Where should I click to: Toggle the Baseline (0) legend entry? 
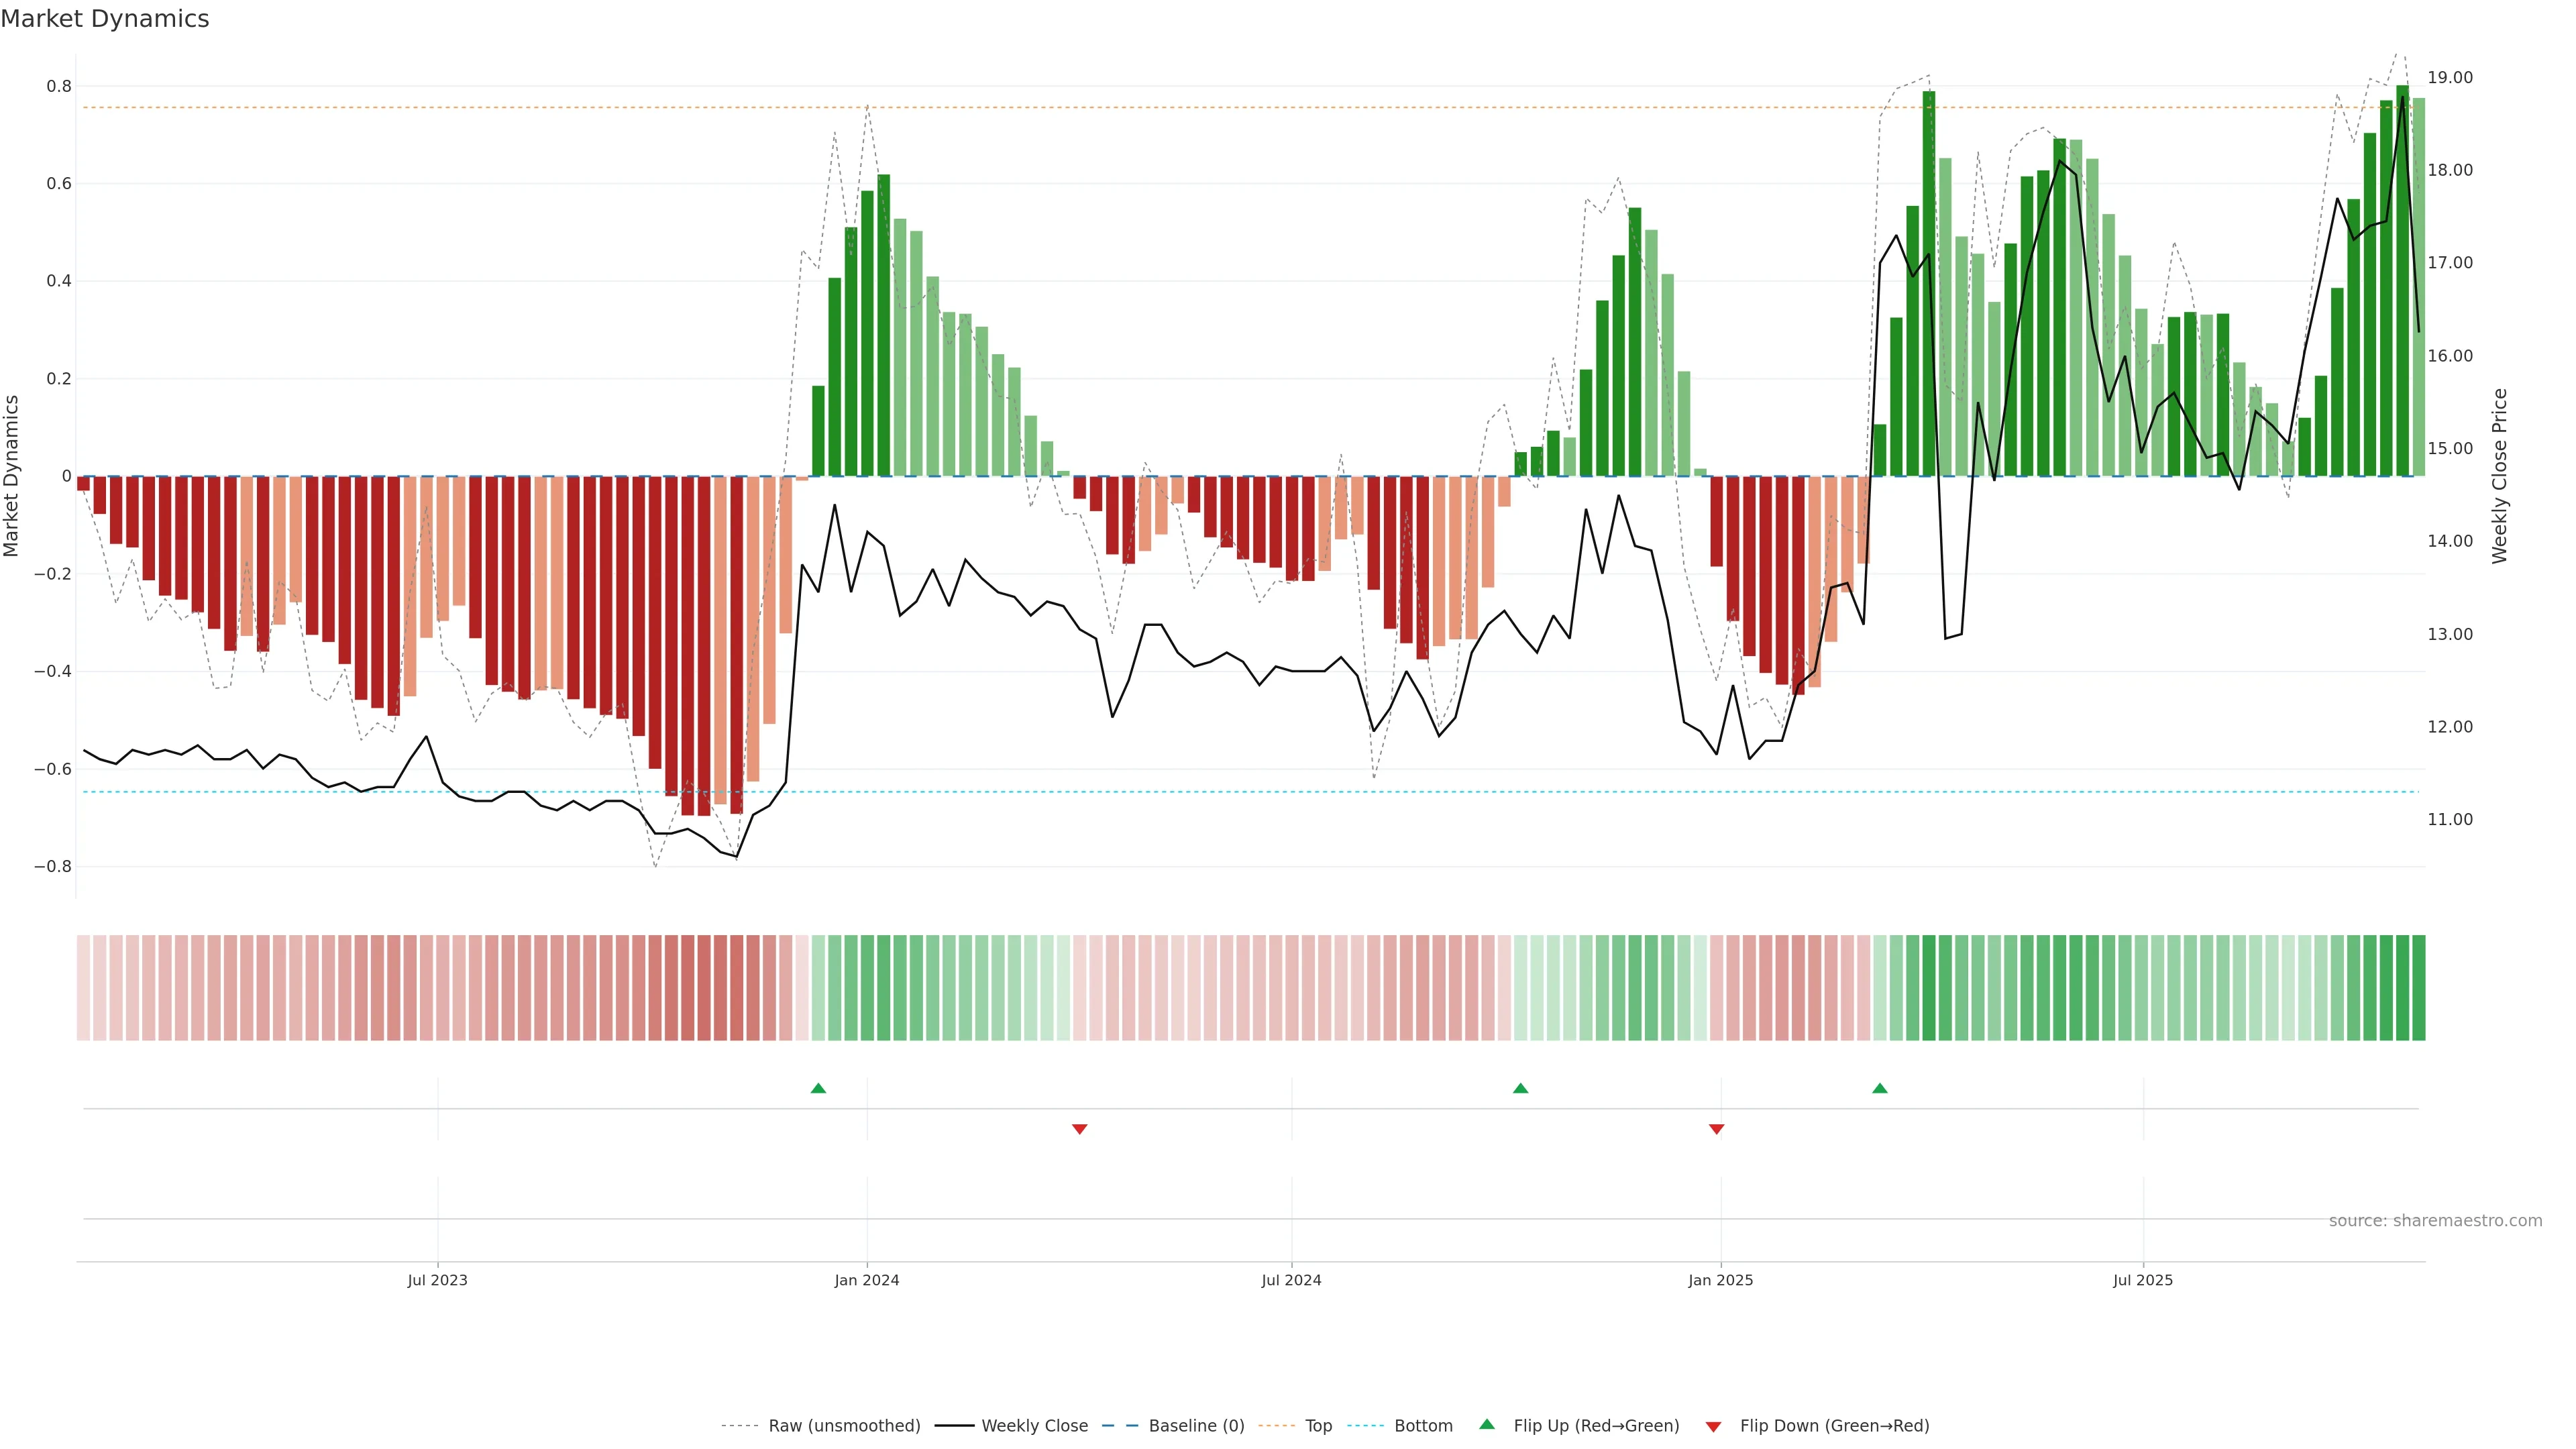click(1196, 1426)
